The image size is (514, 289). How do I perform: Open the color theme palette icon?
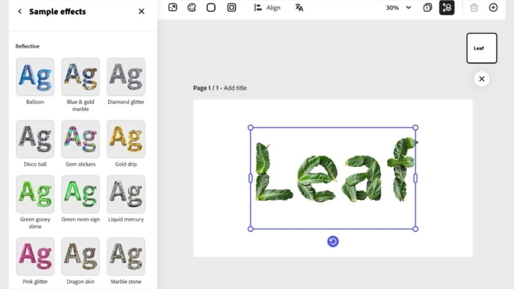tap(192, 8)
